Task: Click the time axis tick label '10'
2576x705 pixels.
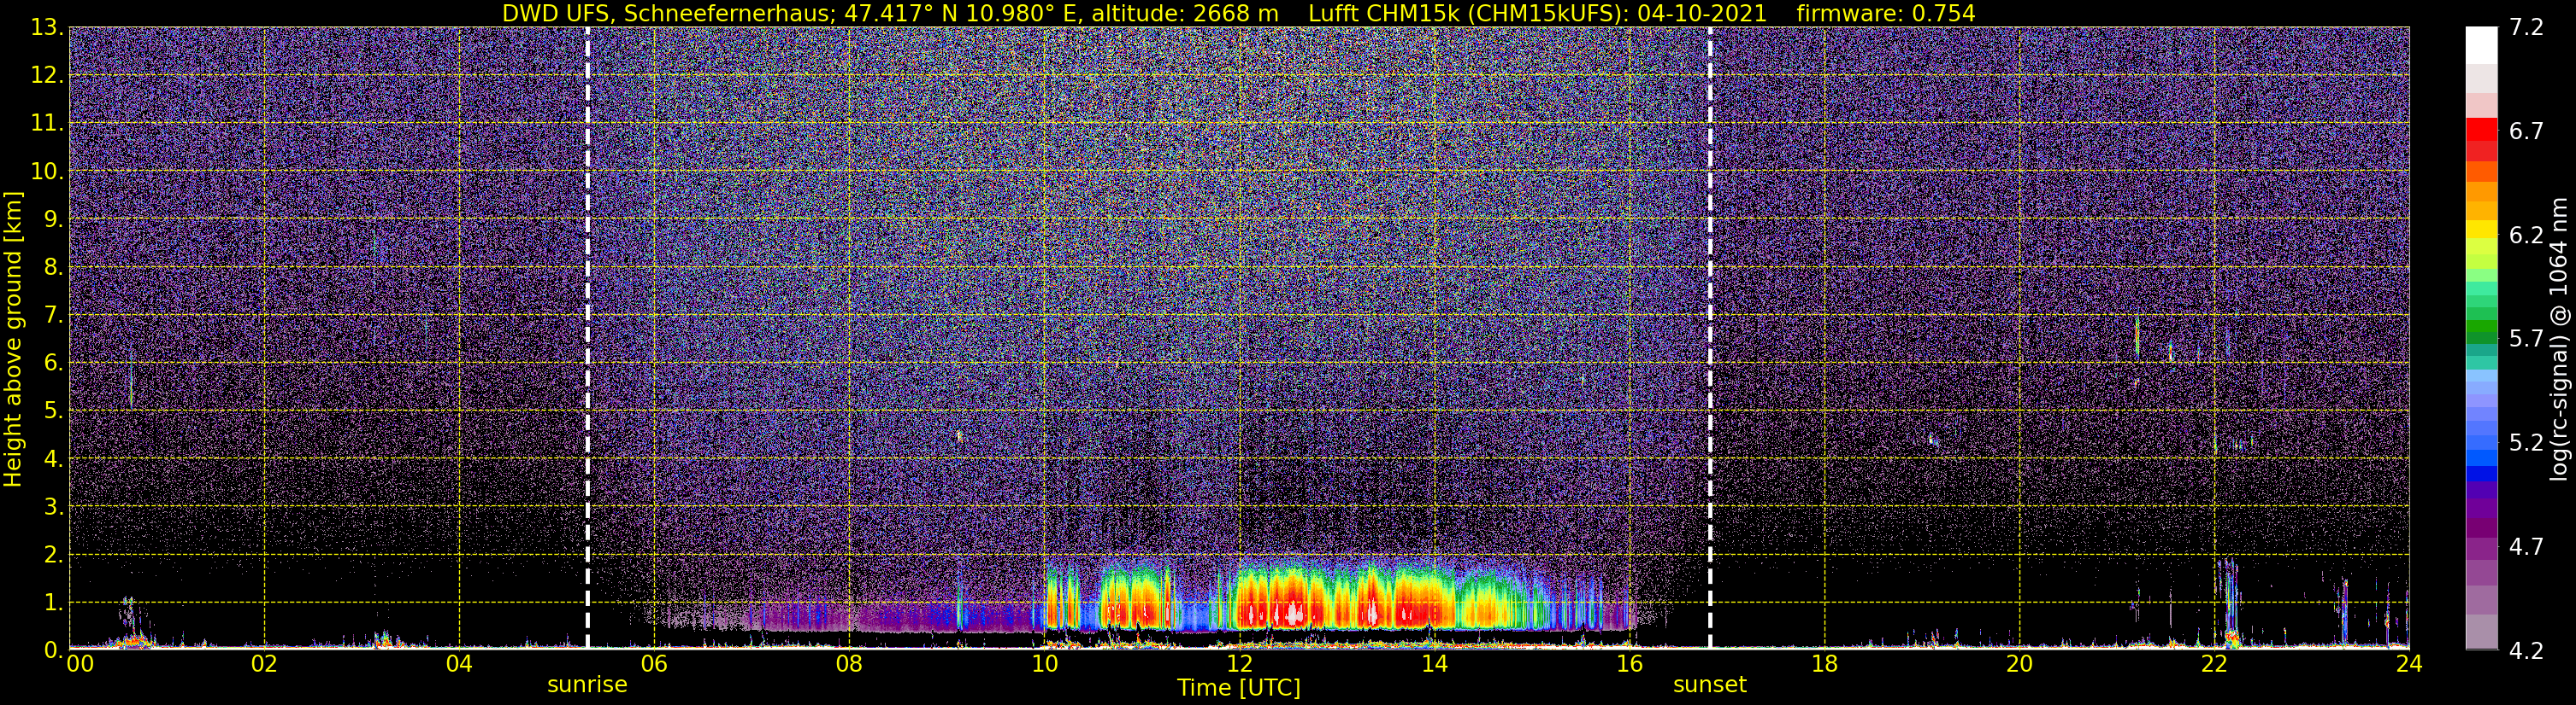Action: [1044, 664]
